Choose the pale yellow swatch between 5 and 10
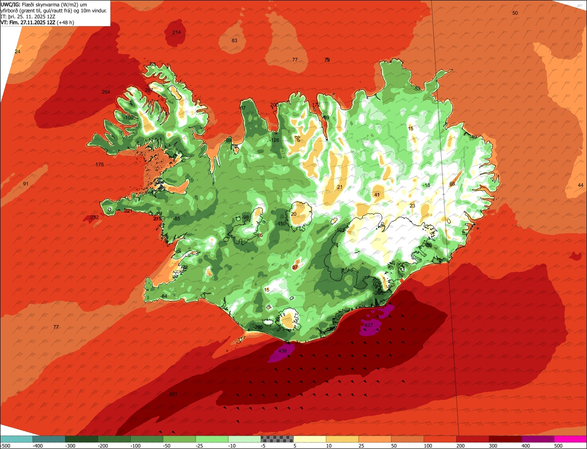This screenshot has height=449, width=587. tap(310, 439)
